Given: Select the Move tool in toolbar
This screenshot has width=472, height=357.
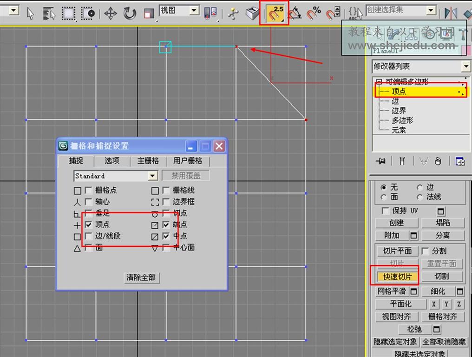Looking at the screenshot, I should [x=110, y=13].
